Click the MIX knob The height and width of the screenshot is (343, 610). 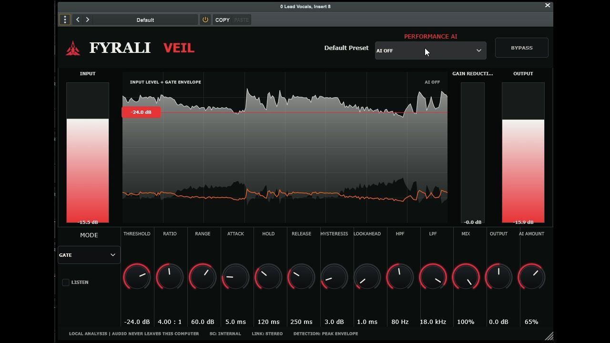coord(466,277)
